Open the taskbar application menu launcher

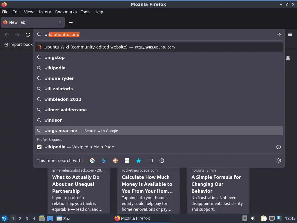point(5,218)
